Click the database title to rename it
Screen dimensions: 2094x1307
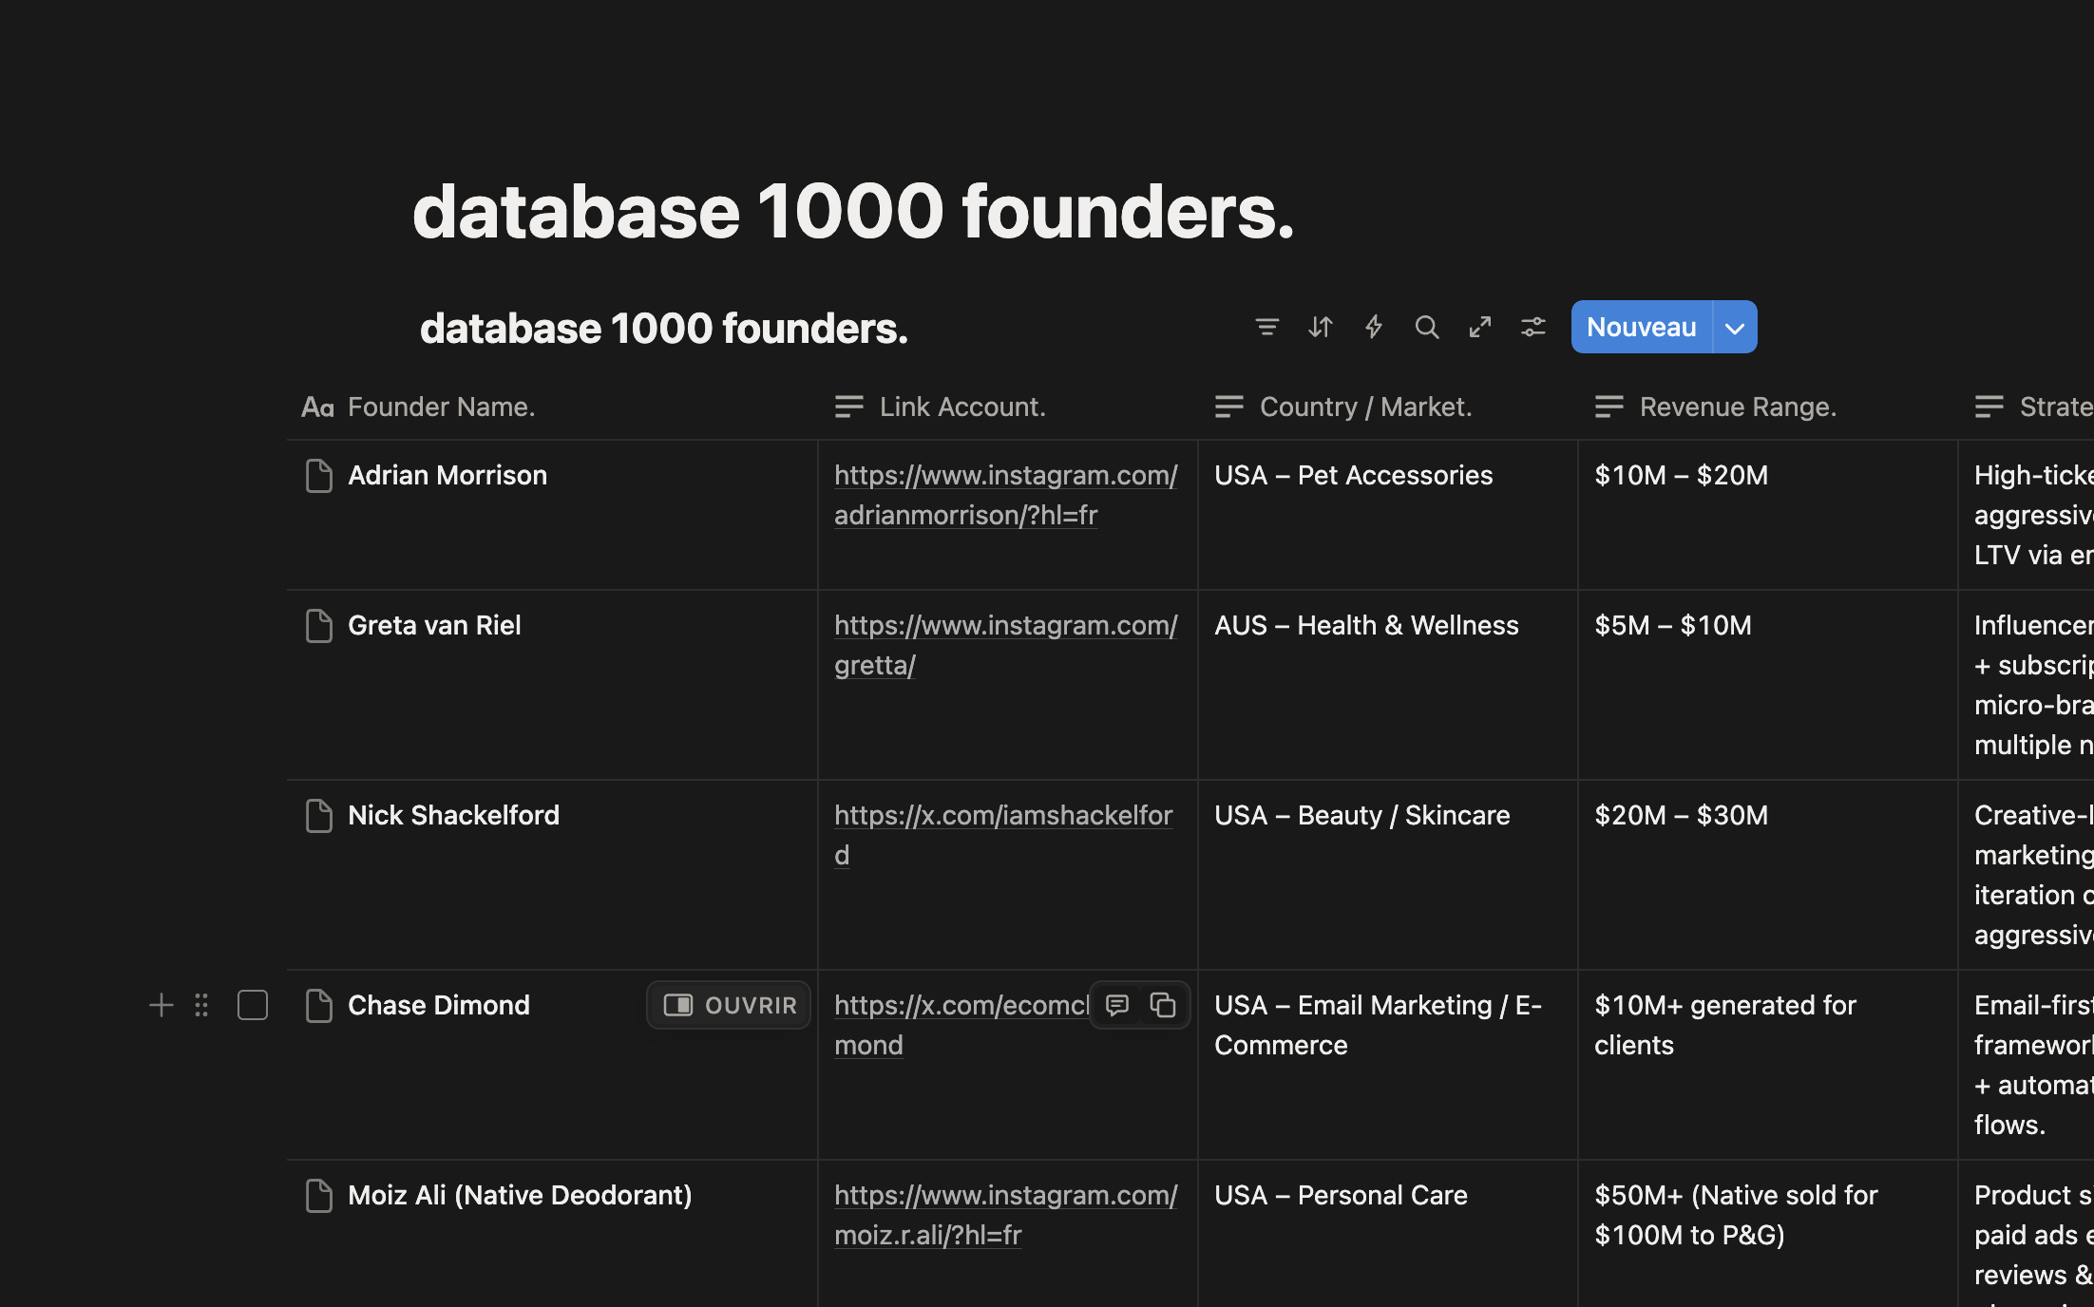[x=665, y=328]
